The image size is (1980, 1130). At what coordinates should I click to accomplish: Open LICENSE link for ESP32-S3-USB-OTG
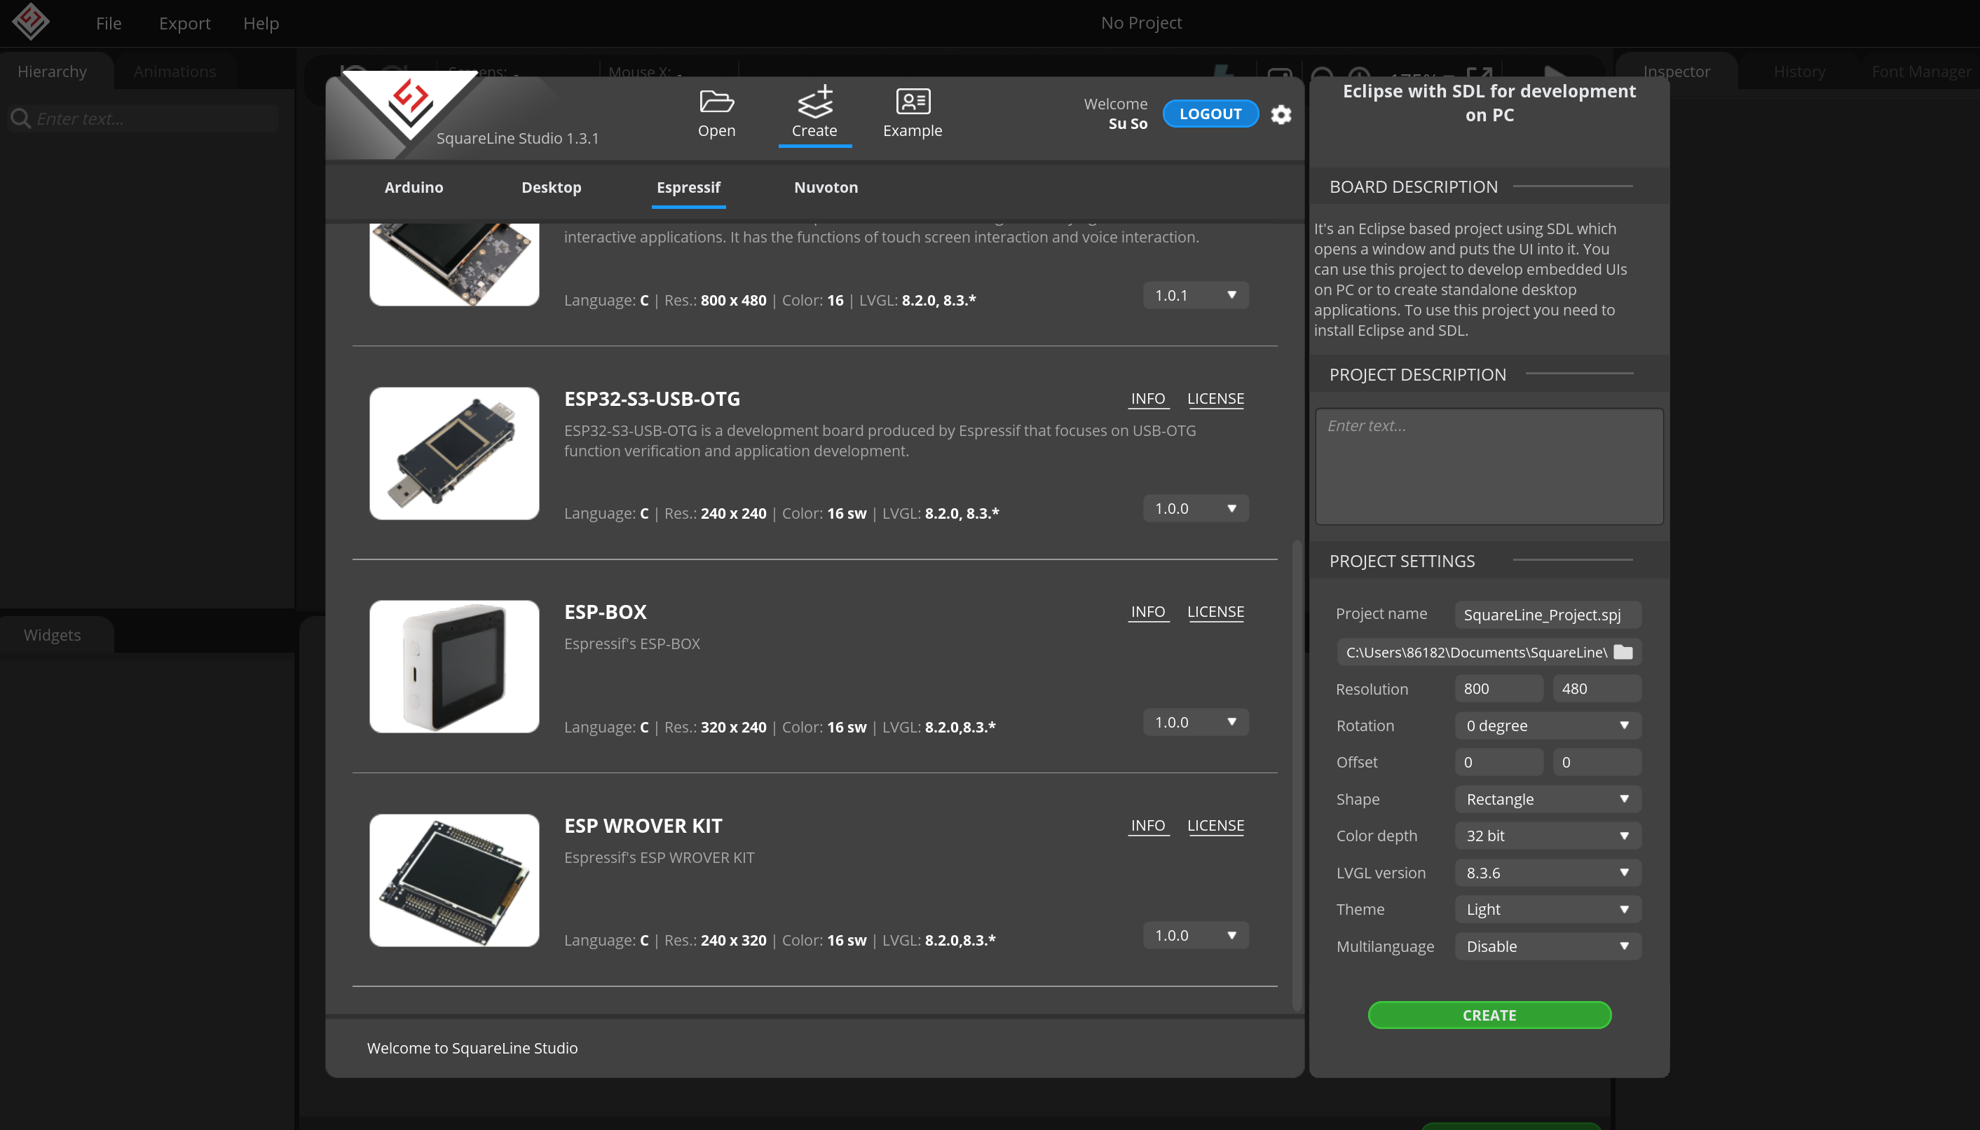click(1215, 398)
